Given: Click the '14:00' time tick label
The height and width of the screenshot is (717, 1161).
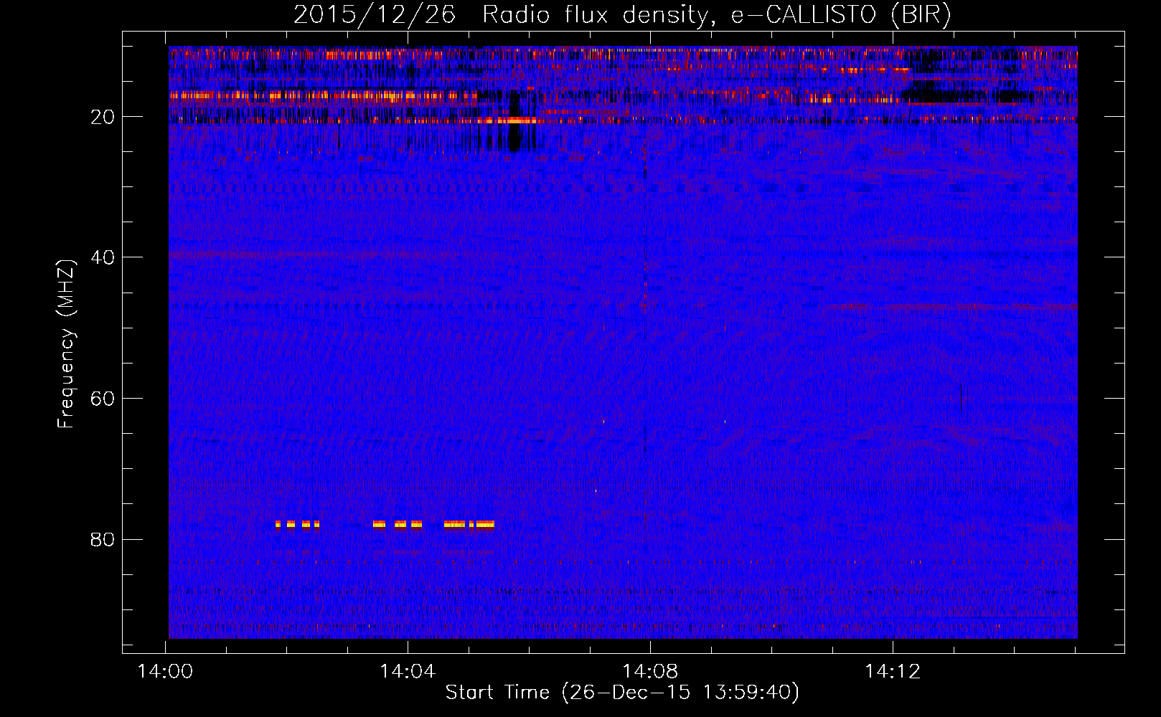Looking at the screenshot, I should tap(166, 672).
